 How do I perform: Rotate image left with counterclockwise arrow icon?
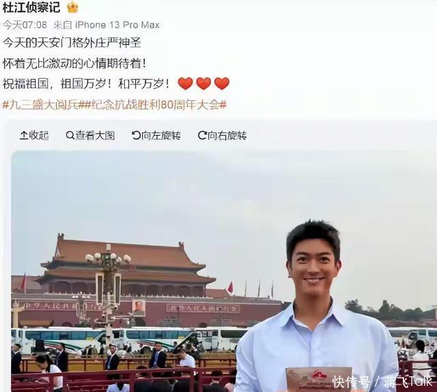pos(136,136)
